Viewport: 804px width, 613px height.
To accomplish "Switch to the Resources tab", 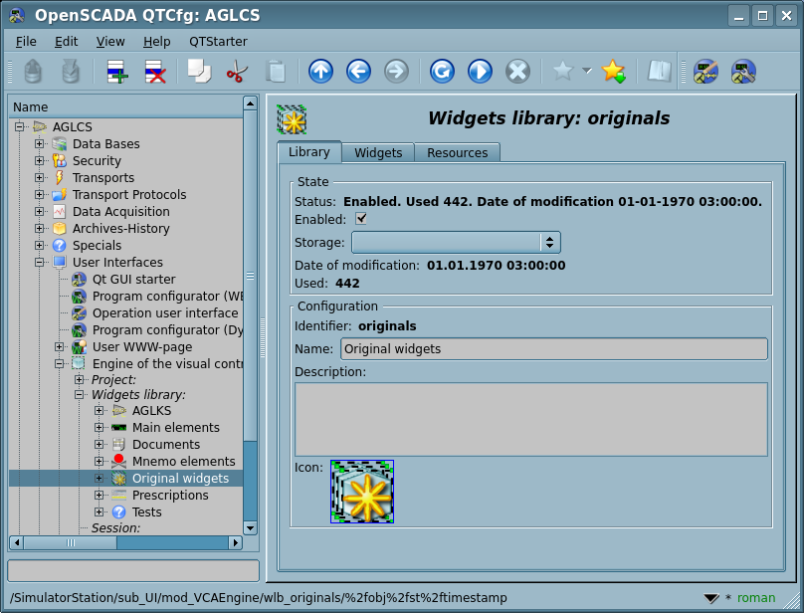I will (x=457, y=153).
